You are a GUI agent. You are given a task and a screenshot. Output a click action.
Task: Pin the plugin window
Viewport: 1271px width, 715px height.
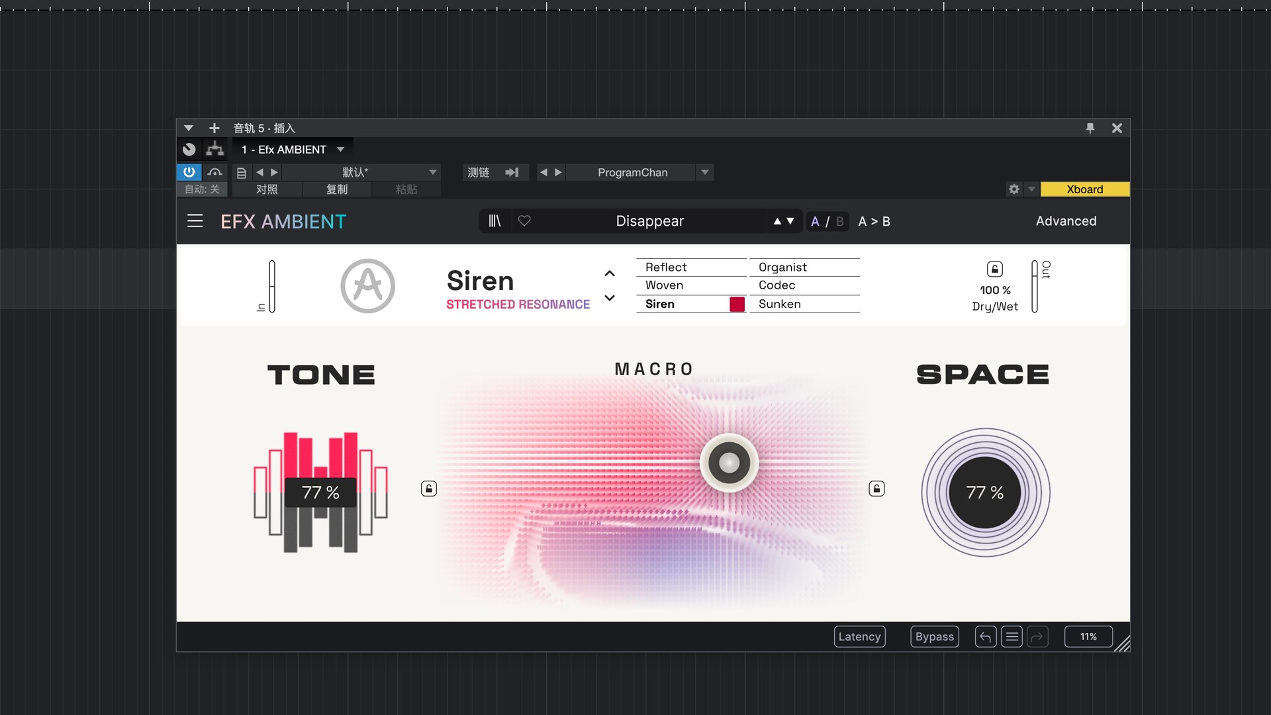(1090, 128)
